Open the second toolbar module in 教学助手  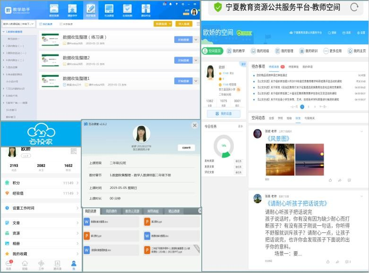click(x=72, y=10)
